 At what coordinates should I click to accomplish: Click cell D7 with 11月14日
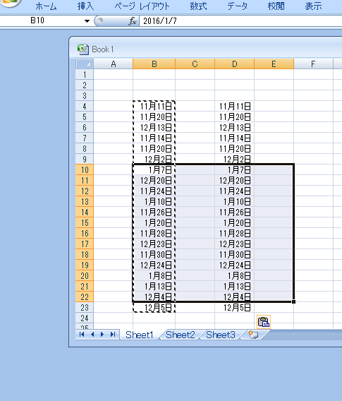click(x=235, y=138)
